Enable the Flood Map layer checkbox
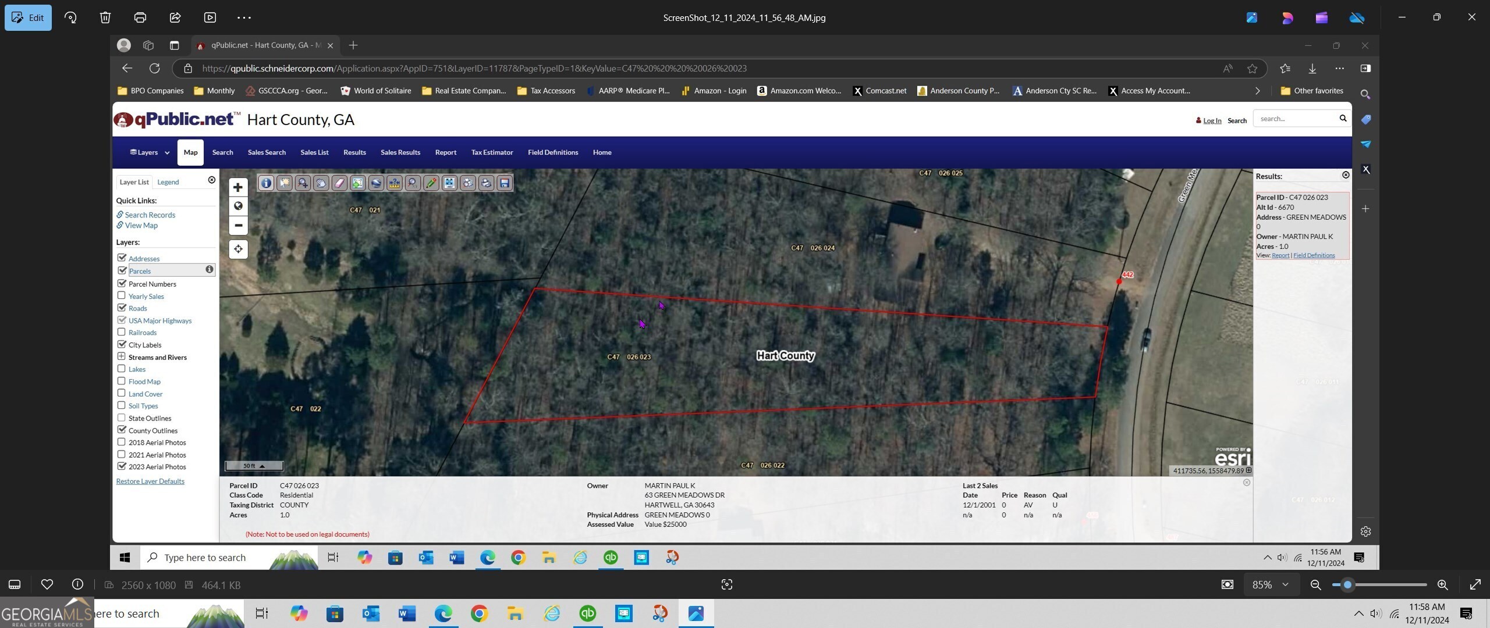 [122, 381]
